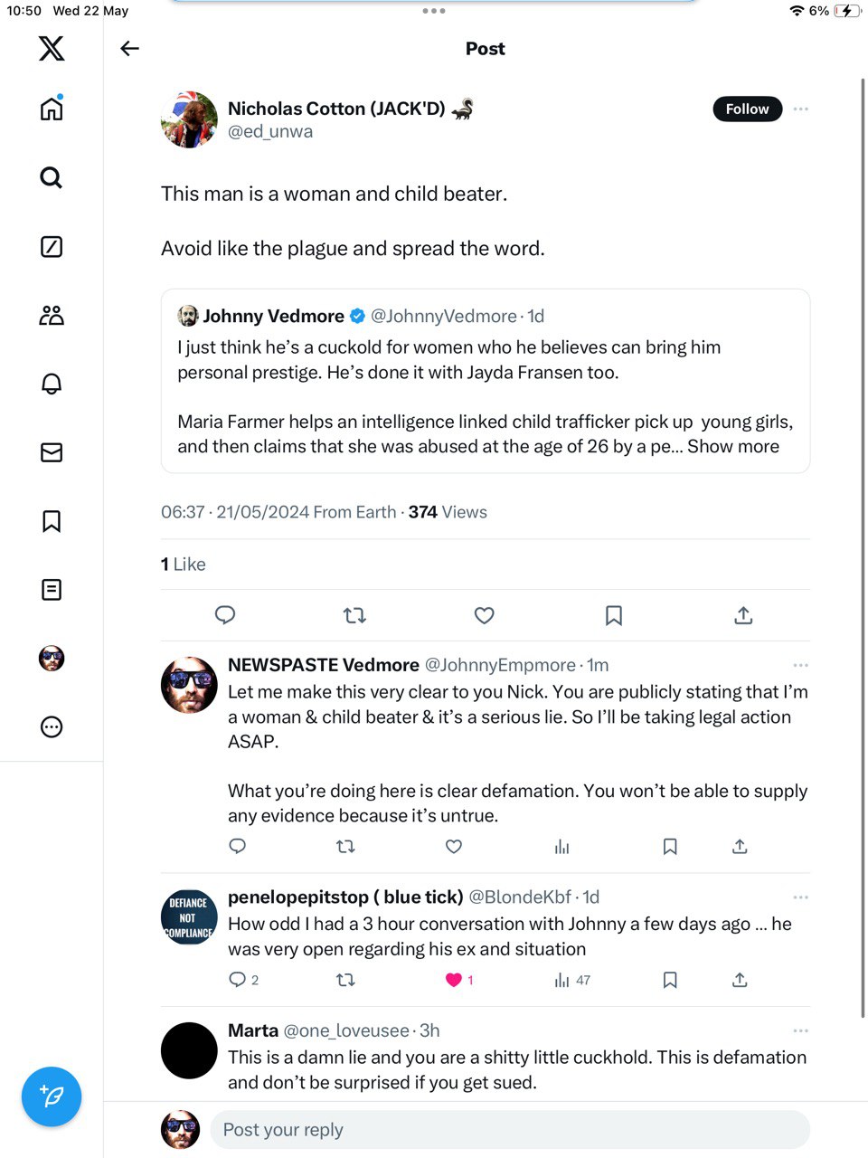Bookmark the main post

[x=614, y=616]
